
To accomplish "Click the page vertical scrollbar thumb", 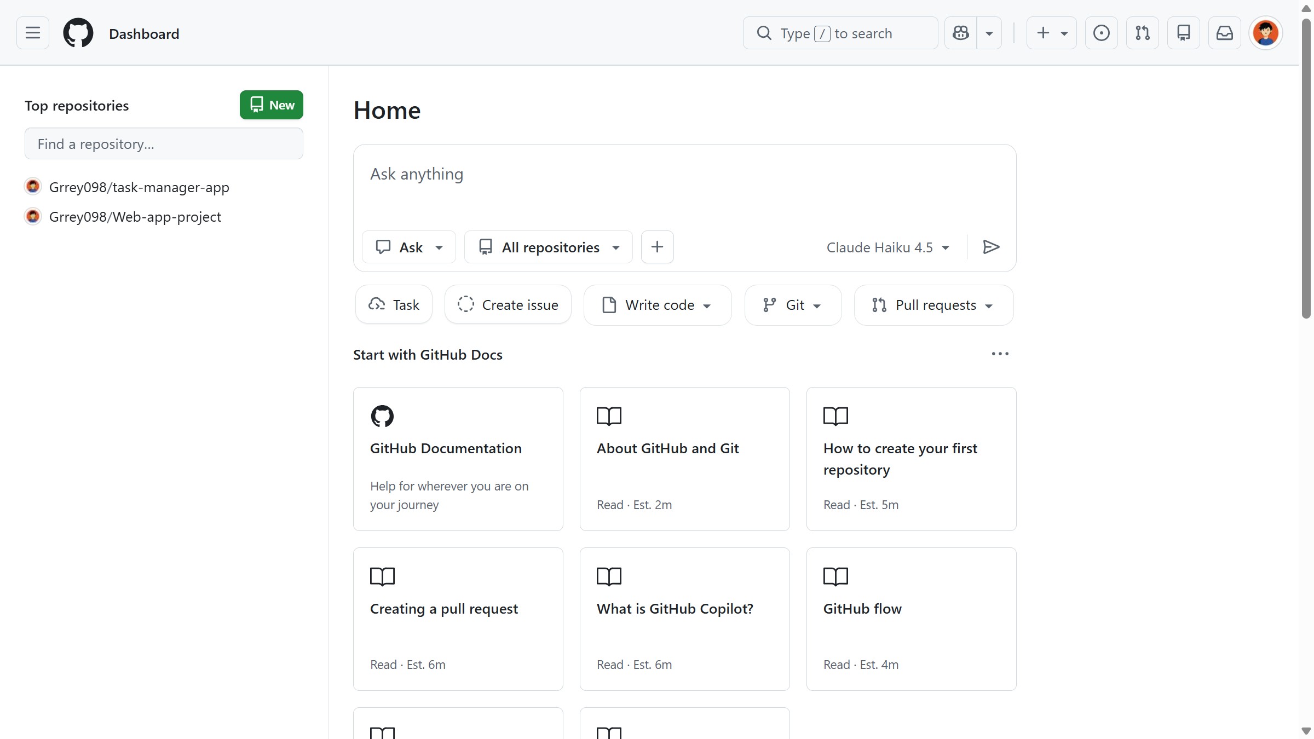I will coord(1306,168).
